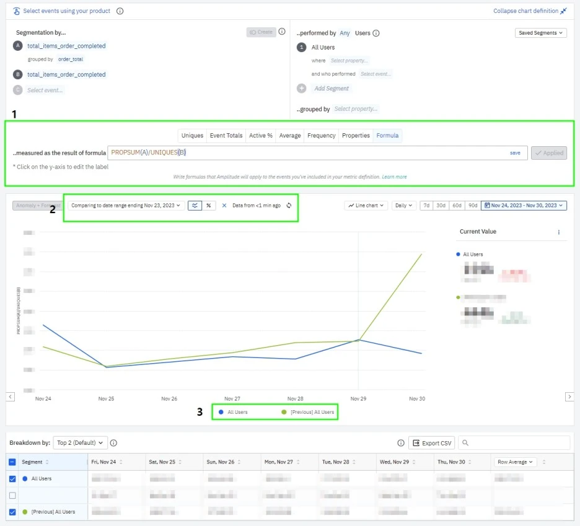Click the waves comparison mode icon

(195, 206)
